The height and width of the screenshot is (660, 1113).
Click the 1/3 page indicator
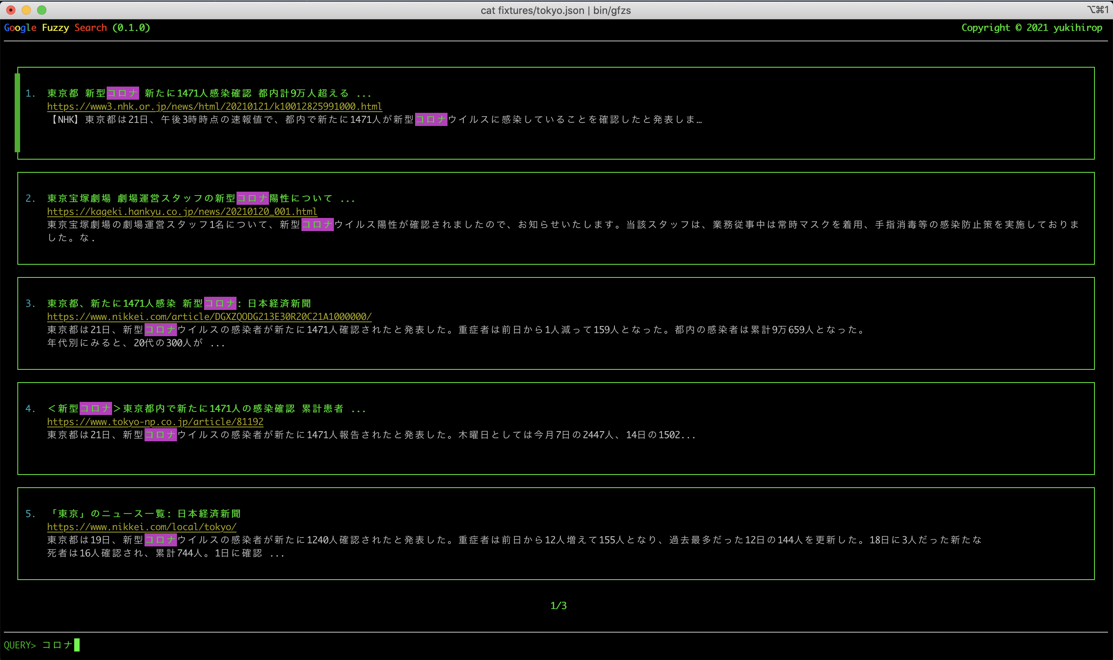tap(558, 606)
